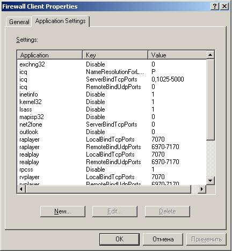
Task: Select the icq RemoteBindUdpPorts row
Action: pos(112,87)
